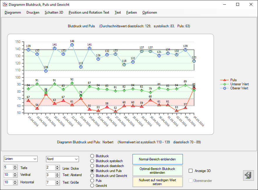Increase the Tiefe spinner value
The image size is (258, 190).
15,166
